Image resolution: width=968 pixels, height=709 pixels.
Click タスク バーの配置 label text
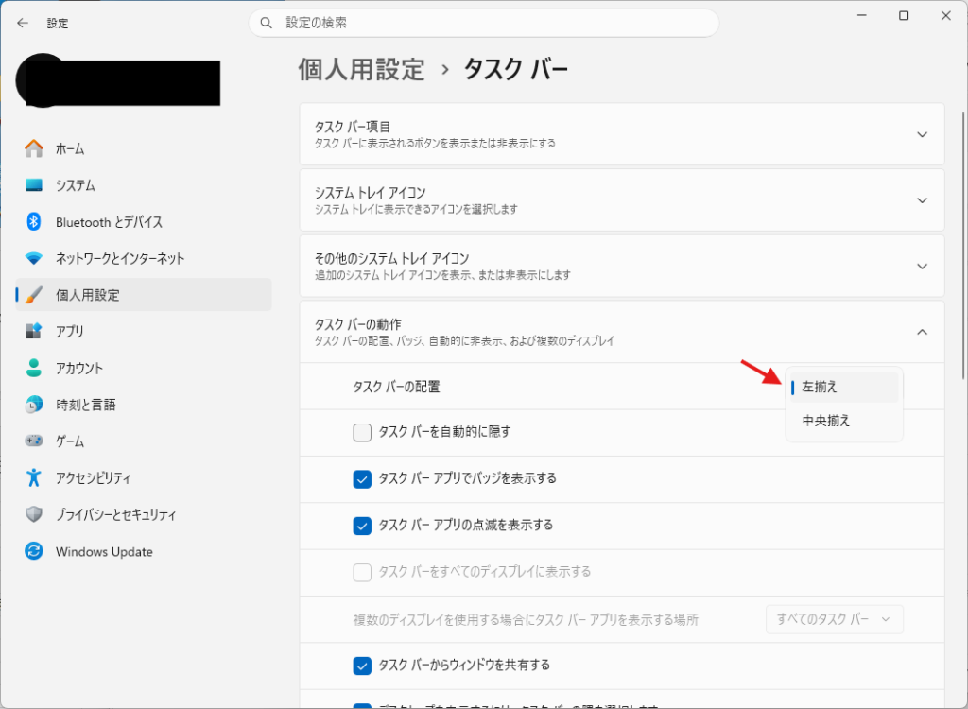point(396,388)
